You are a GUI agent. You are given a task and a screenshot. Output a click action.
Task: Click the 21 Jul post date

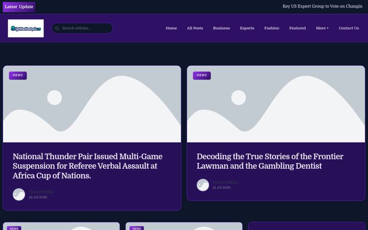[221, 188]
